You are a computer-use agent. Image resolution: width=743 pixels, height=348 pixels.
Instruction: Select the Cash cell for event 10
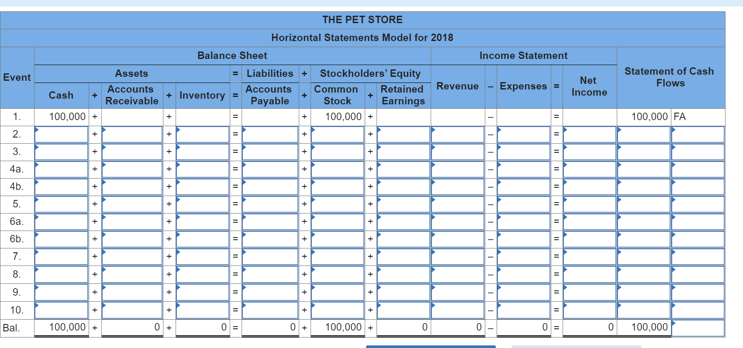pos(62,310)
